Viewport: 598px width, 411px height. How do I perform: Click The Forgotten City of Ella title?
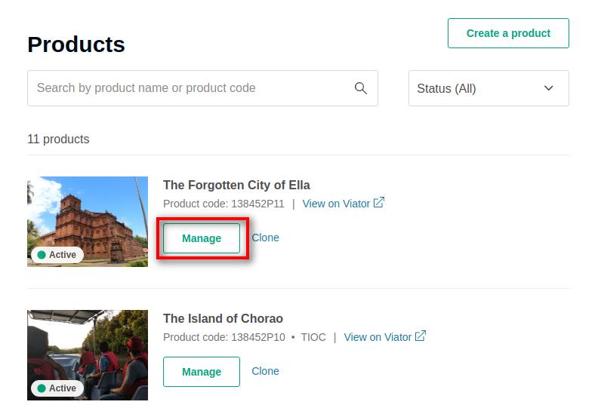[236, 185]
